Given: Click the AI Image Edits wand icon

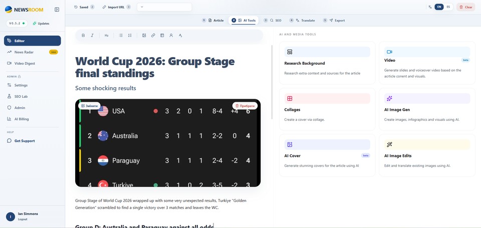Looking at the screenshot, I should coord(390,144).
